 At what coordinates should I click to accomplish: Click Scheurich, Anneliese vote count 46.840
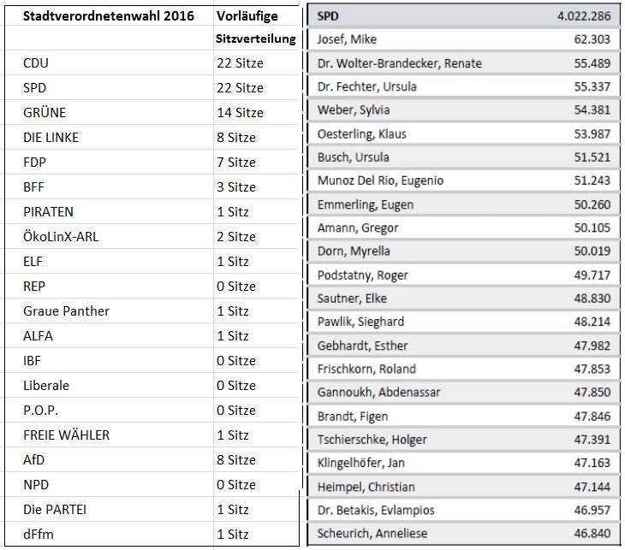click(x=592, y=533)
